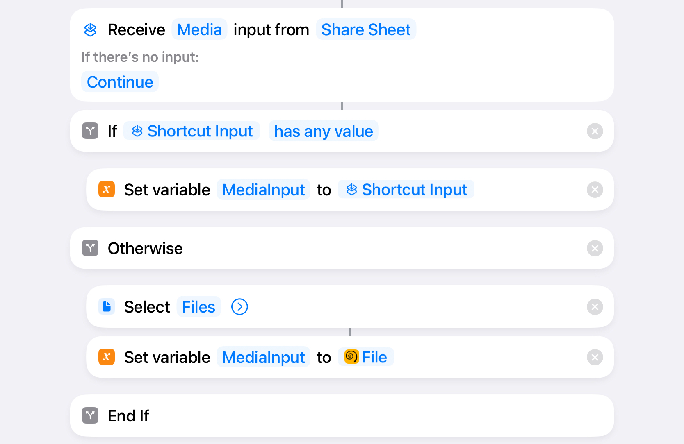Change the has any value condition
This screenshot has height=444, width=684.
pyautogui.click(x=324, y=131)
